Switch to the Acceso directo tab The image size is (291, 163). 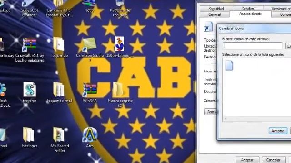[x=251, y=14]
